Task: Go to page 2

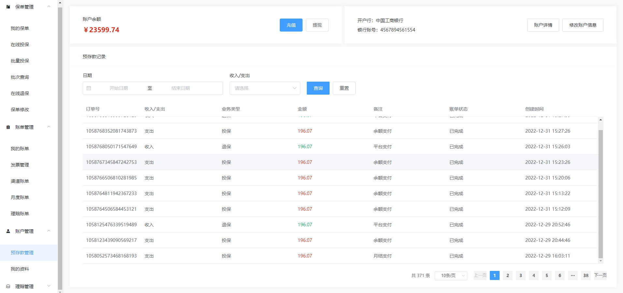Action: tap(507, 275)
